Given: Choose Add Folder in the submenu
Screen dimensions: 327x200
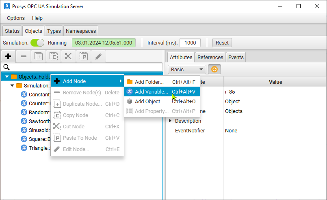Looking at the screenshot, I should coord(149,82).
